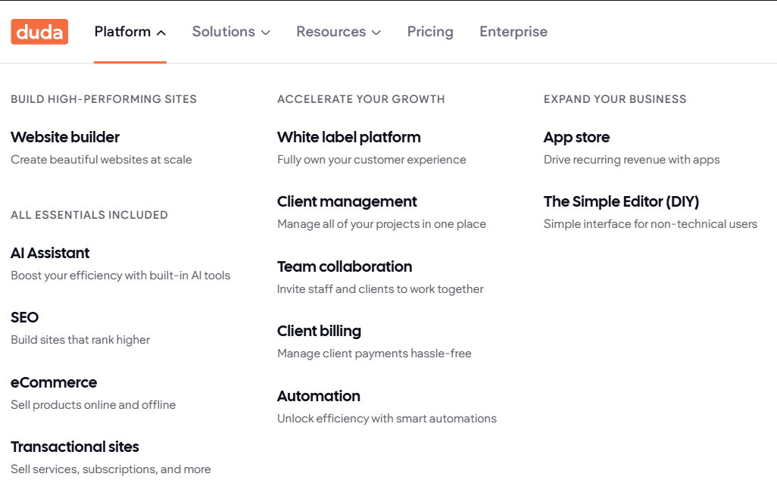
Task: Click 'Unlock efficiency with smart automations' text
Action: coord(387,419)
